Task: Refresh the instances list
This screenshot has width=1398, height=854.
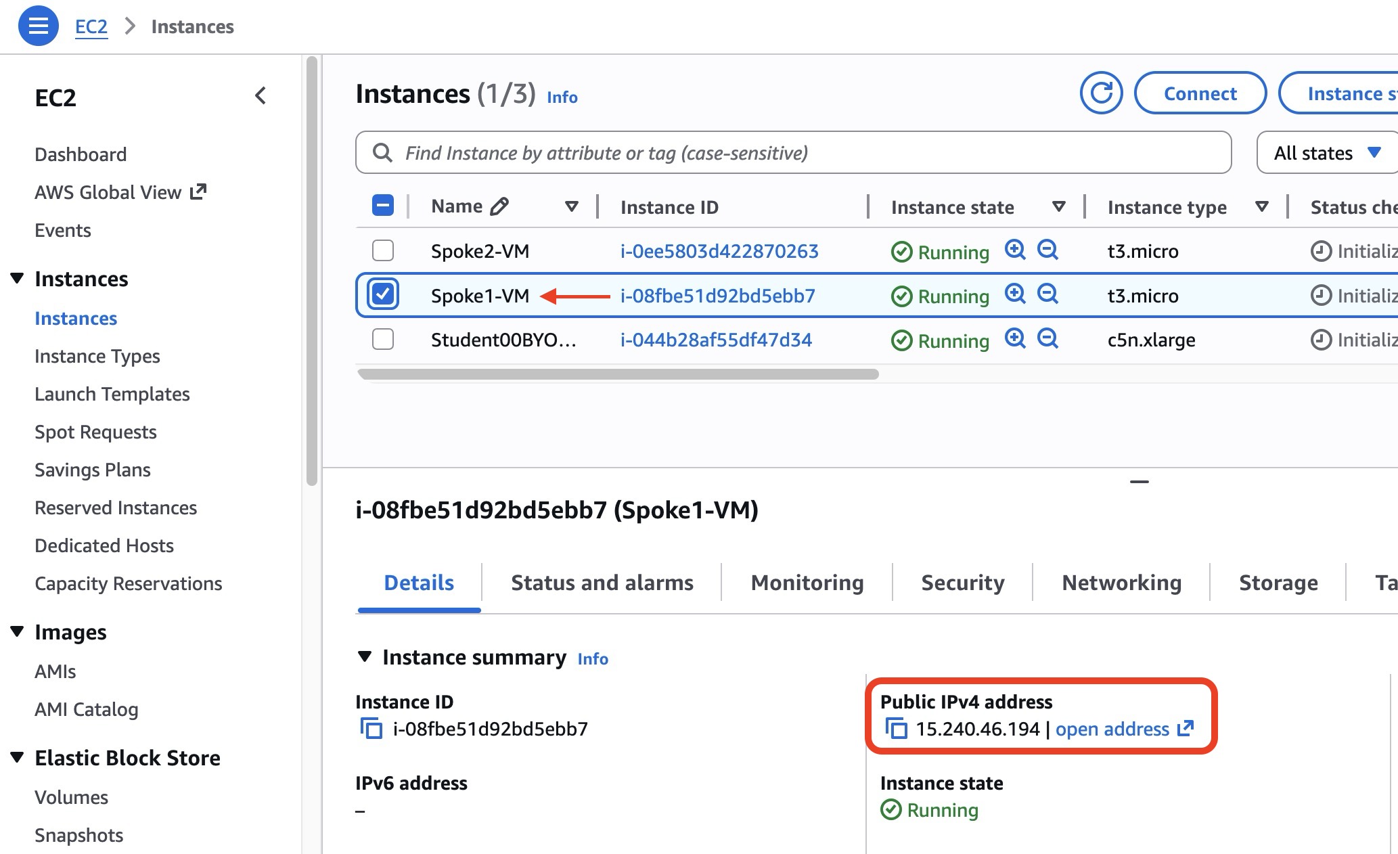Action: [1101, 93]
